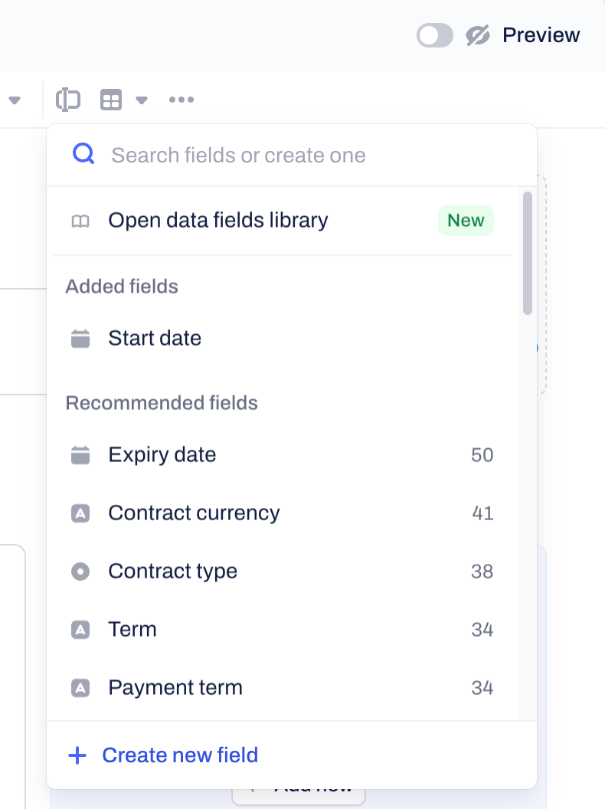Toggle the Preview switch on
The height and width of the screenshot is (809, 605).
[x=435, y=35]
